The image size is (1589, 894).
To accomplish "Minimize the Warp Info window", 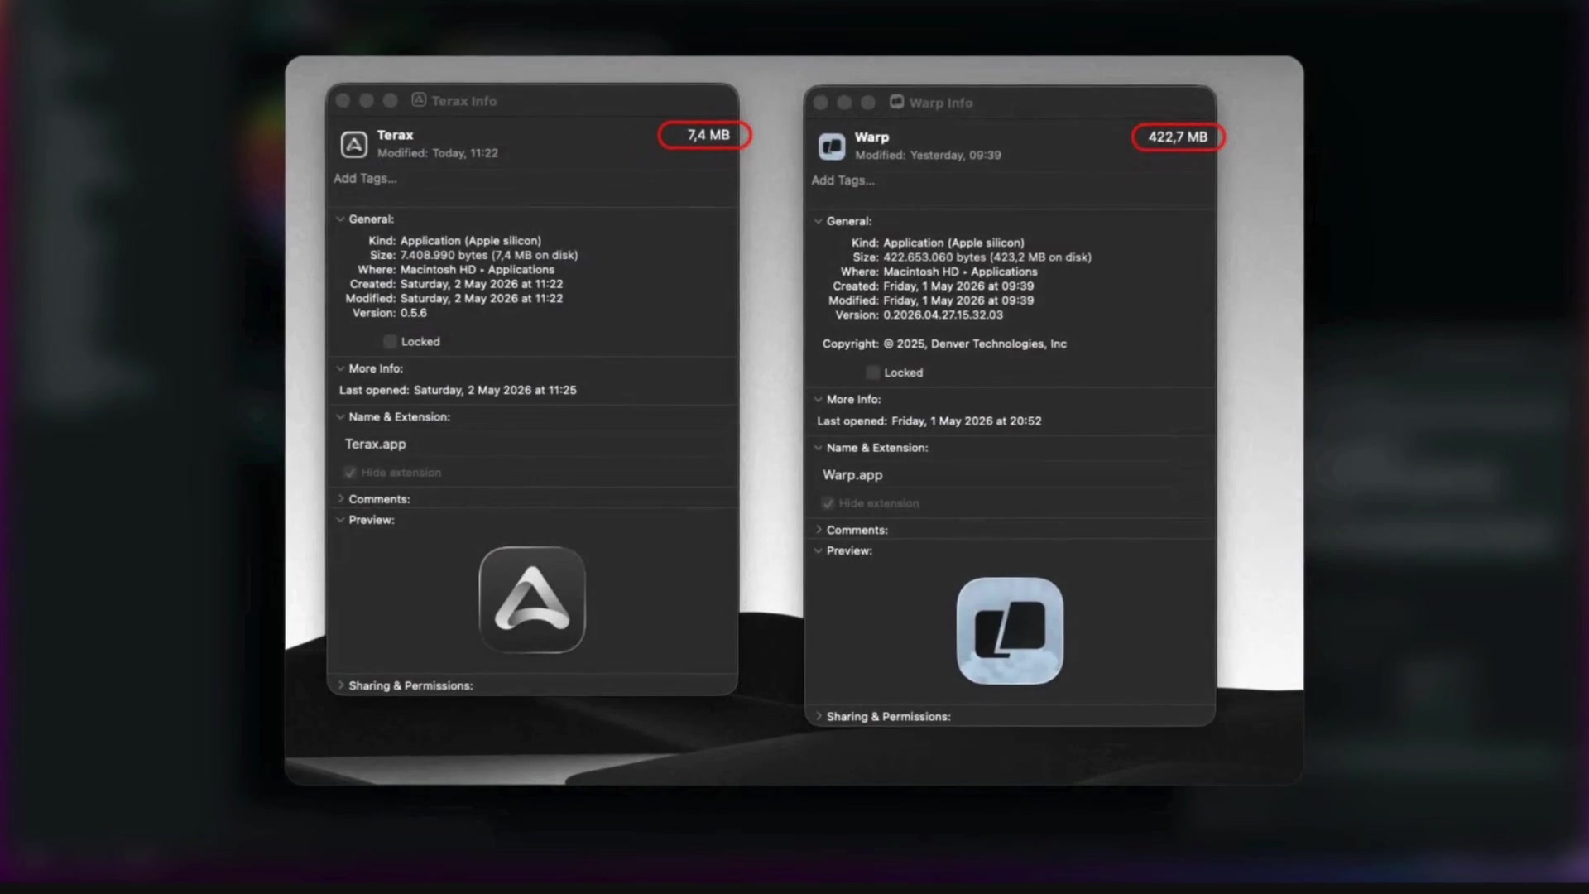I will click(x=844, y=102).
